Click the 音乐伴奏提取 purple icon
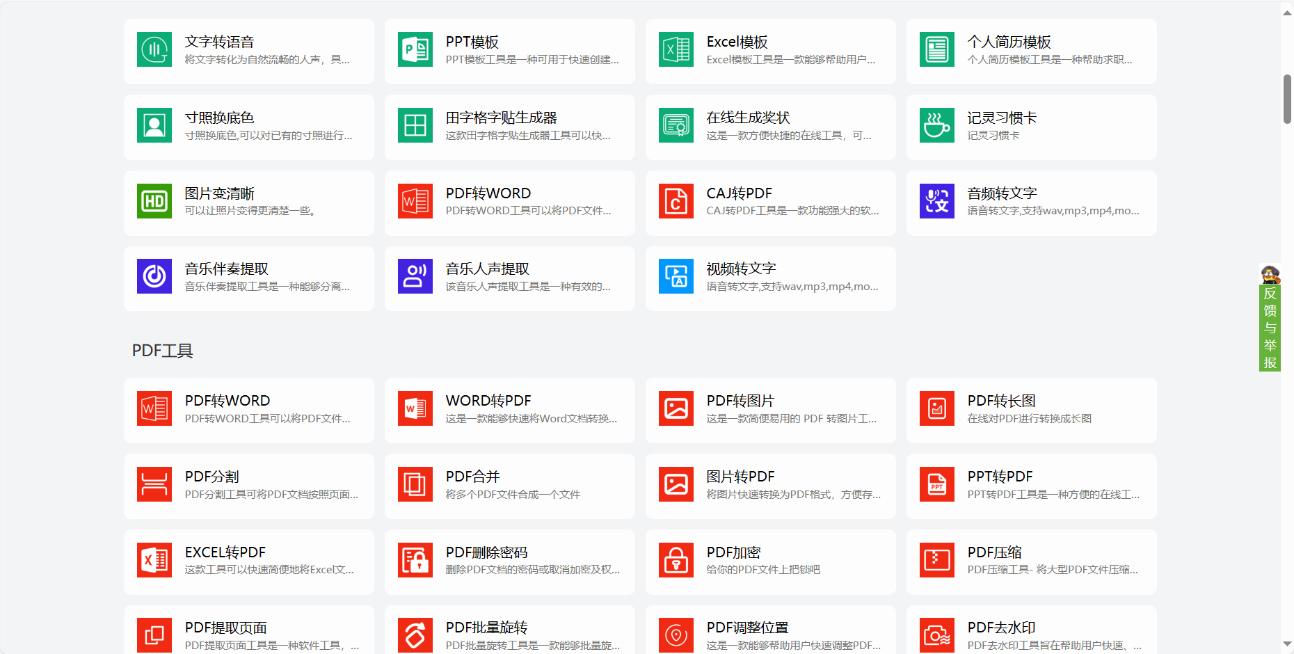The width and height of the screenshot is (1294, 654). click(154, 277)
